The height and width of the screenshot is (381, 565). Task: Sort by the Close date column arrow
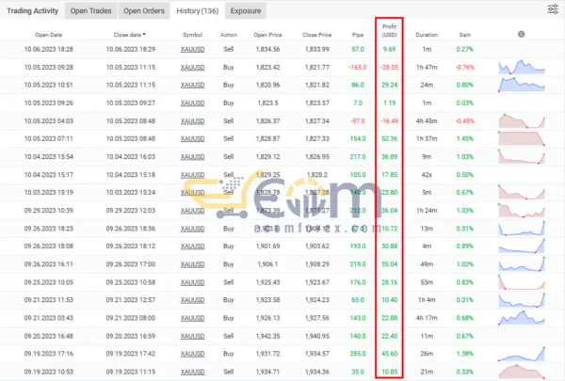coord(144,35)
